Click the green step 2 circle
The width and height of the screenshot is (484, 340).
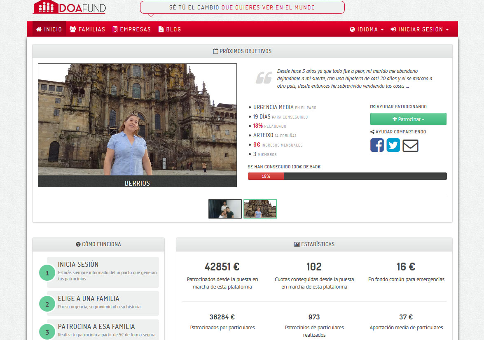click(47, 304)
